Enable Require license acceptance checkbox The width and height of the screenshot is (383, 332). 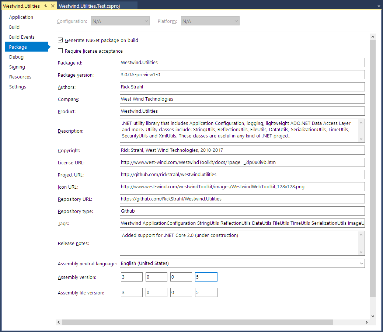(x=60, y=51)
